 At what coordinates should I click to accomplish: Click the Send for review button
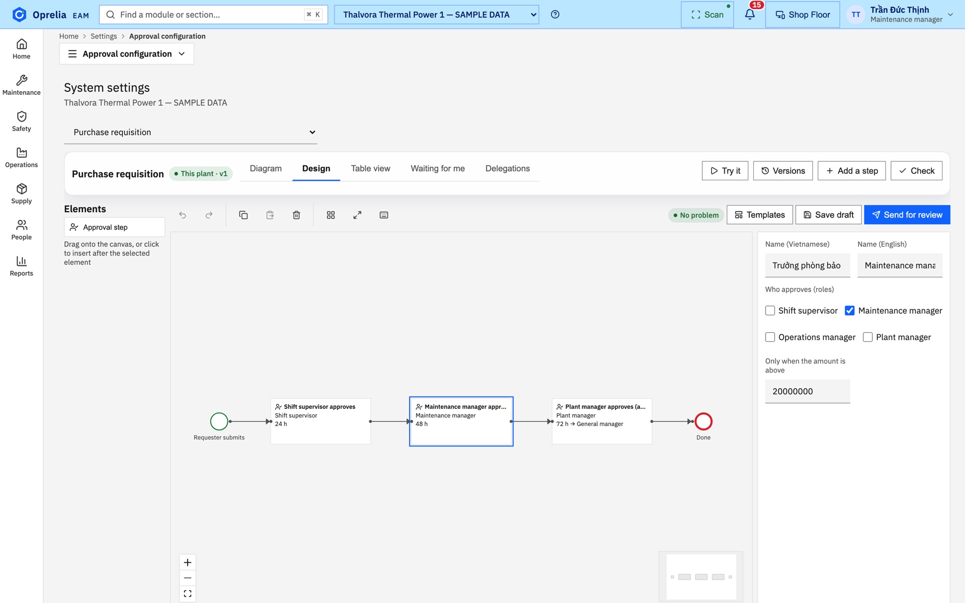tap(907, 215)
